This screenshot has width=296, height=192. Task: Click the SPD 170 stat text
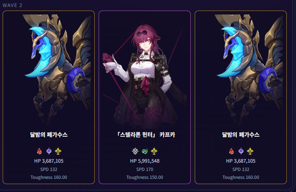(145, 169)
